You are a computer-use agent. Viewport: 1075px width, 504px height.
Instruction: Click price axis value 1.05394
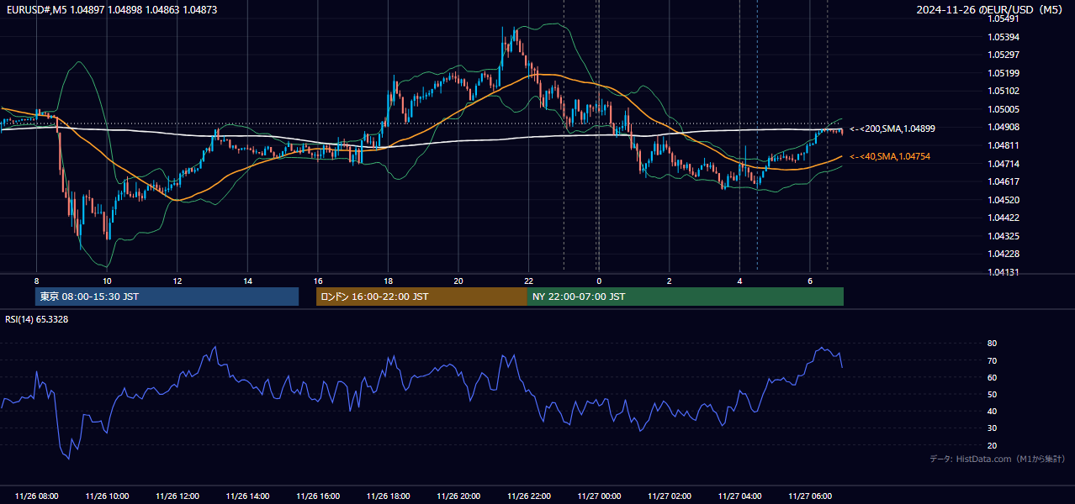[1004, 37]
